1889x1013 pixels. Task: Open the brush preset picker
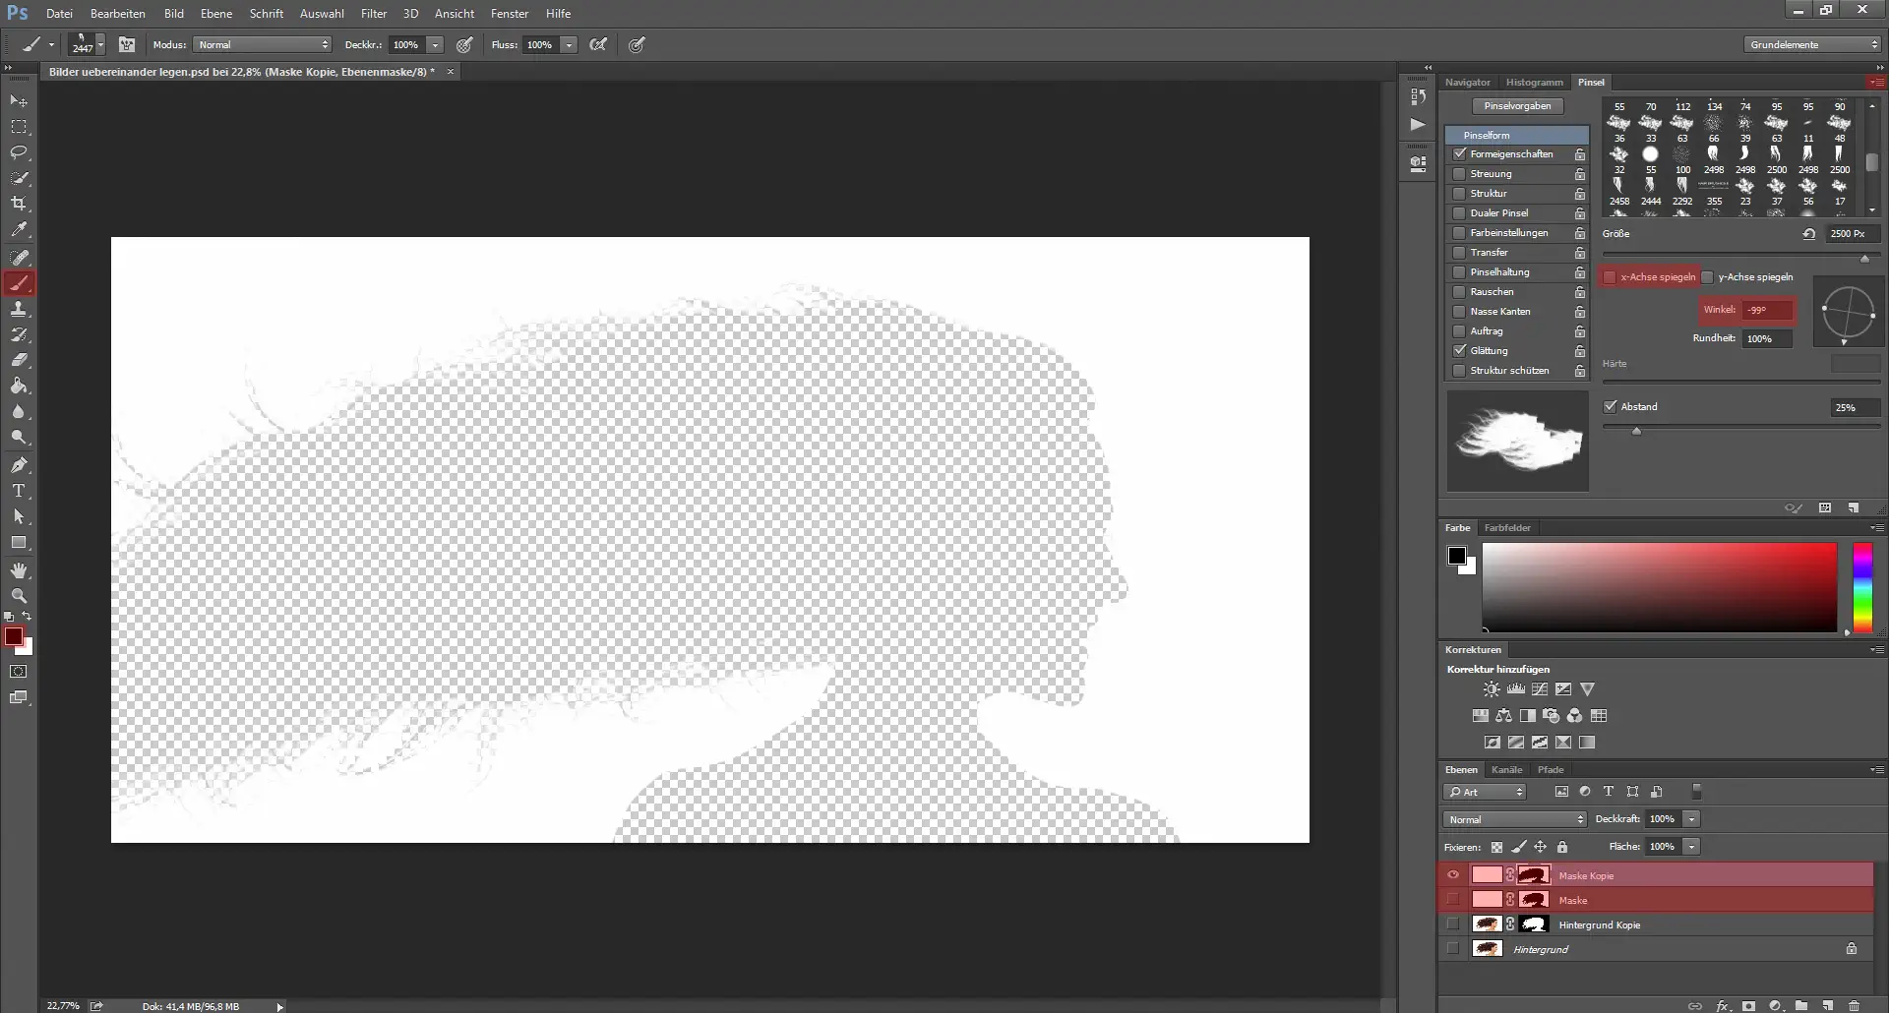click(x=86, y=44)
